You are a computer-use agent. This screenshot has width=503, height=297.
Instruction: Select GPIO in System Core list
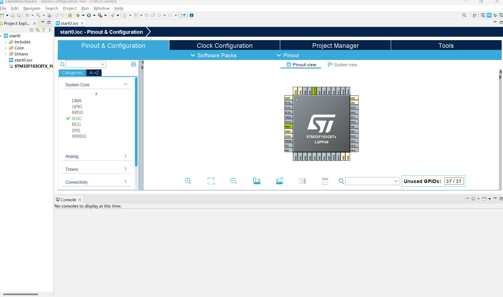77,107
